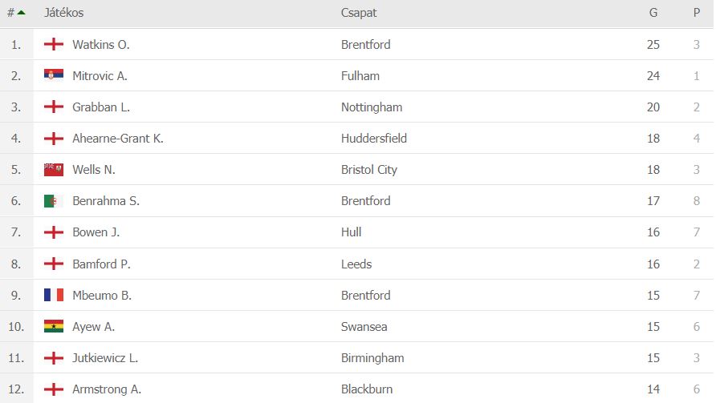Sort by the Csapat column header
The image size is (716, 403).
(359, 13)
